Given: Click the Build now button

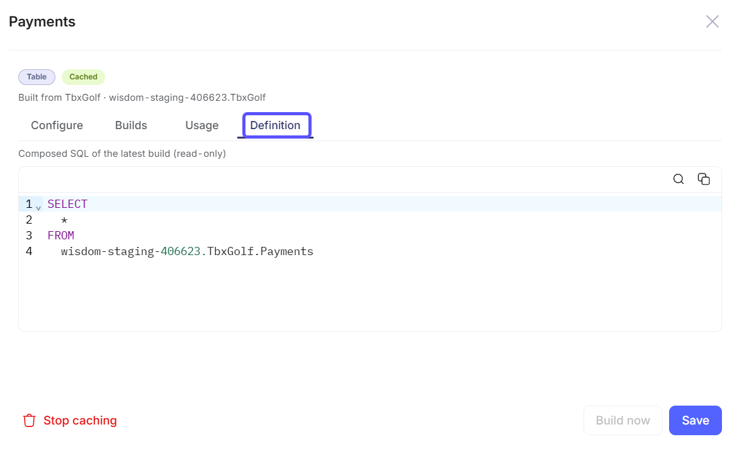Looking at the screenshot, I should tap(623, 420).
